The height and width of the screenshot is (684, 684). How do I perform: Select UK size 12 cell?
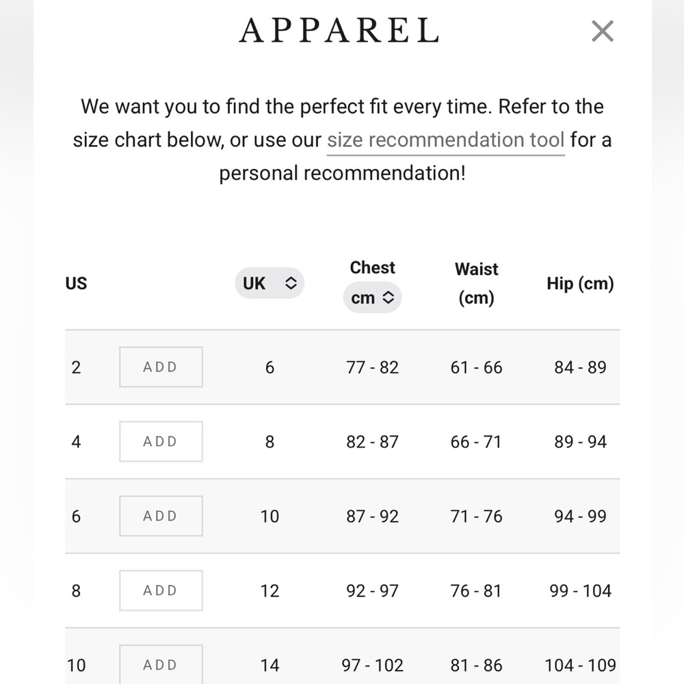[x=269, y=591]
